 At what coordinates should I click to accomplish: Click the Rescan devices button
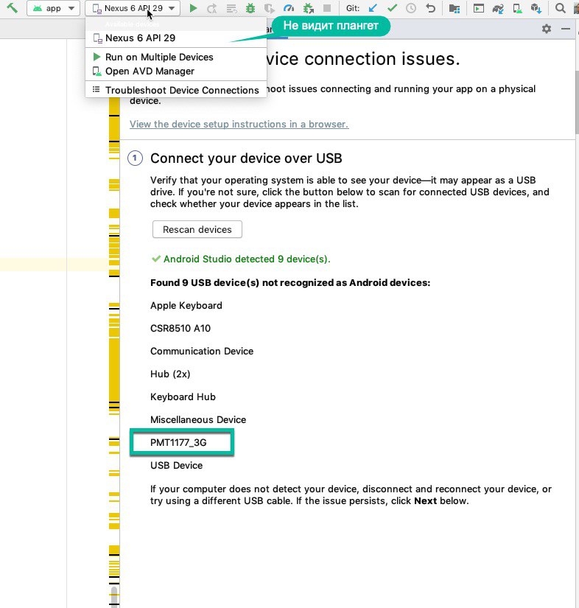197,229
